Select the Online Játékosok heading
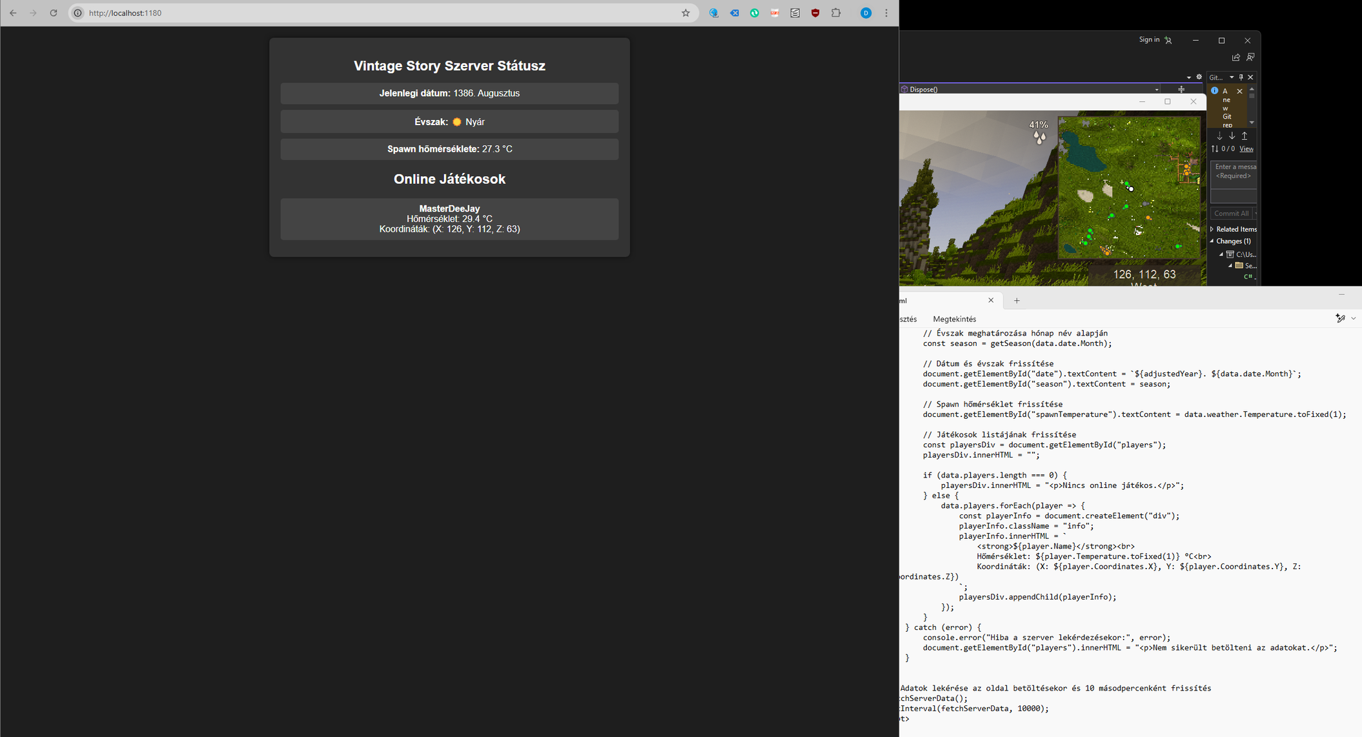Image resolution: width=1362 pixels, height=737 pixels. (449, 179)
